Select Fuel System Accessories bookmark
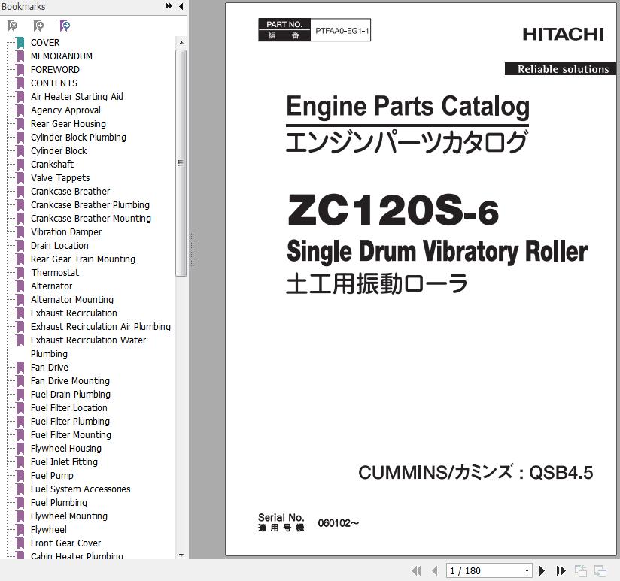The width and height of the screenshot is (620, 581). pyautogui.click(x=81, y=489)
